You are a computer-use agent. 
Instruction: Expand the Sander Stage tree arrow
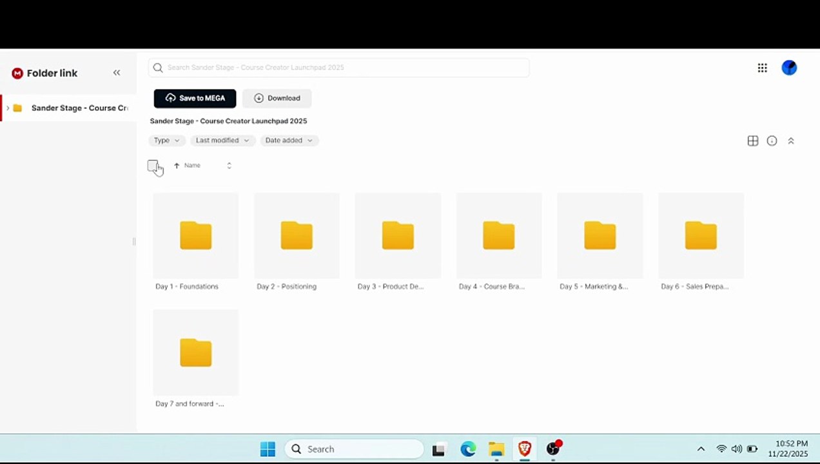tap(8, 108)
